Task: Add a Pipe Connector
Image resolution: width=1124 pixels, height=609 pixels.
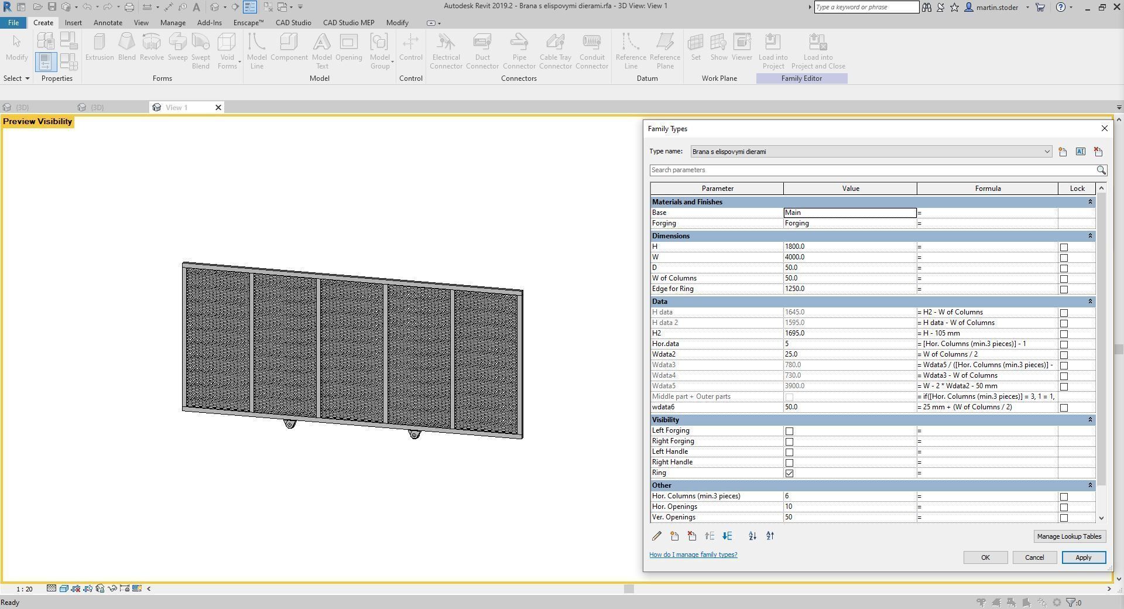Action: click(519, 51)
